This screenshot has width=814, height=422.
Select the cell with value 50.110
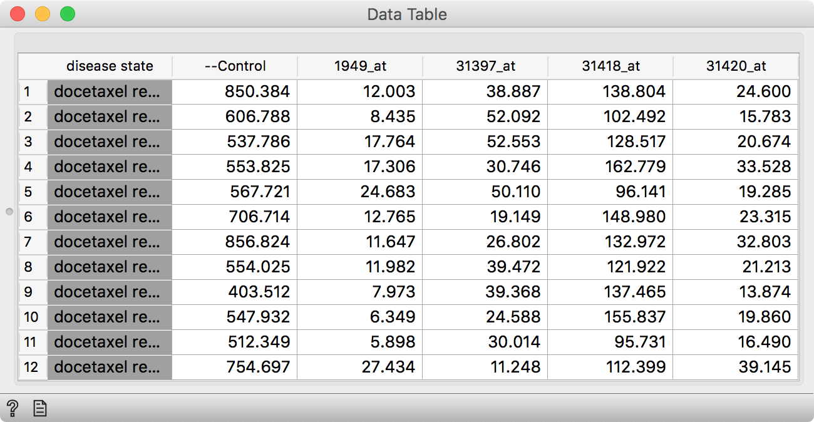(x=485, y=192)
